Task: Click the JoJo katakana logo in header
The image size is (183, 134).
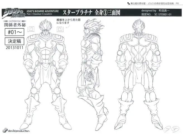Action: 14,13
